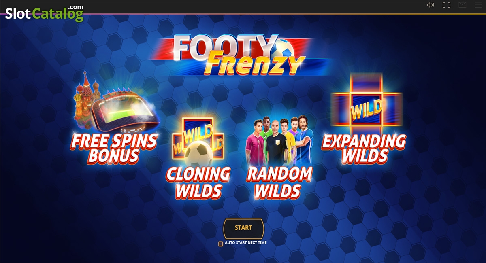Select the Free Spins Bonus text

click(113, 149)
